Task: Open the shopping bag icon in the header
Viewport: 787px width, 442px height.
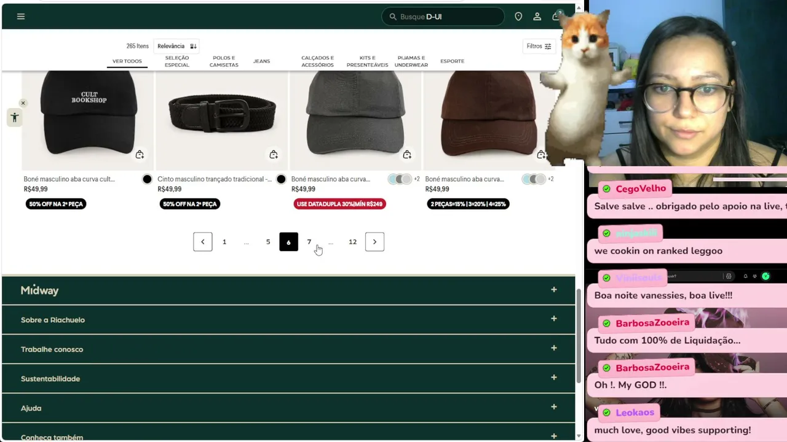Action: click(556, 16)
